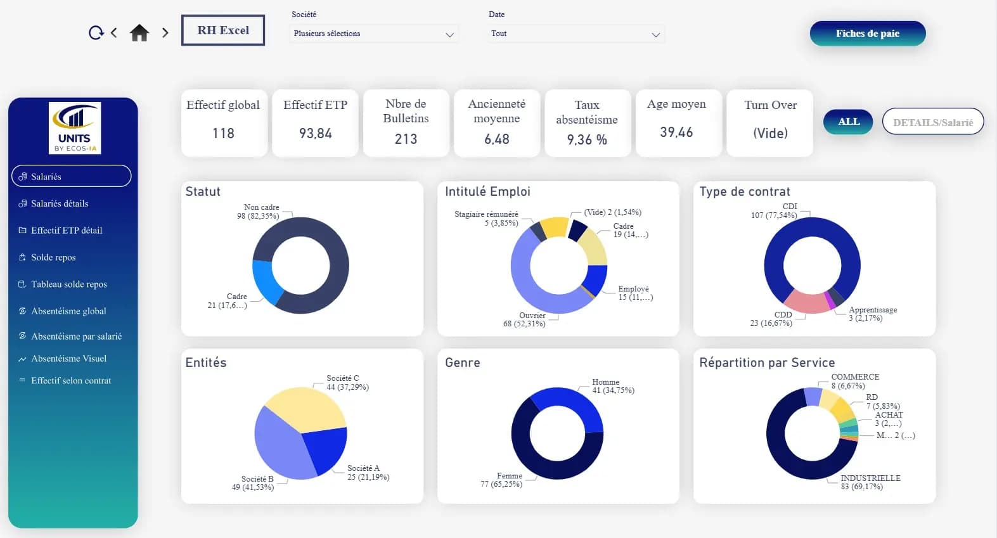The image size is (997, 538).
Task: Open the Salariés menu item
Action: 72,176
